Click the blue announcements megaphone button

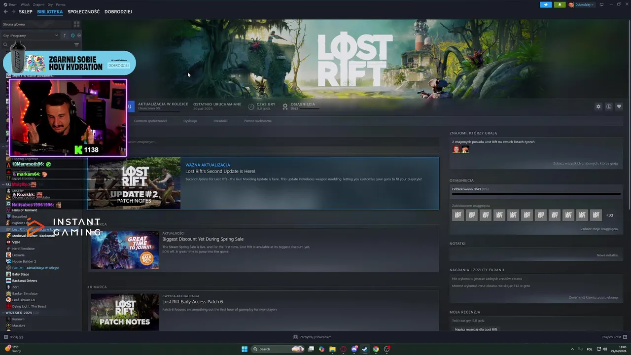click(546, 4)
